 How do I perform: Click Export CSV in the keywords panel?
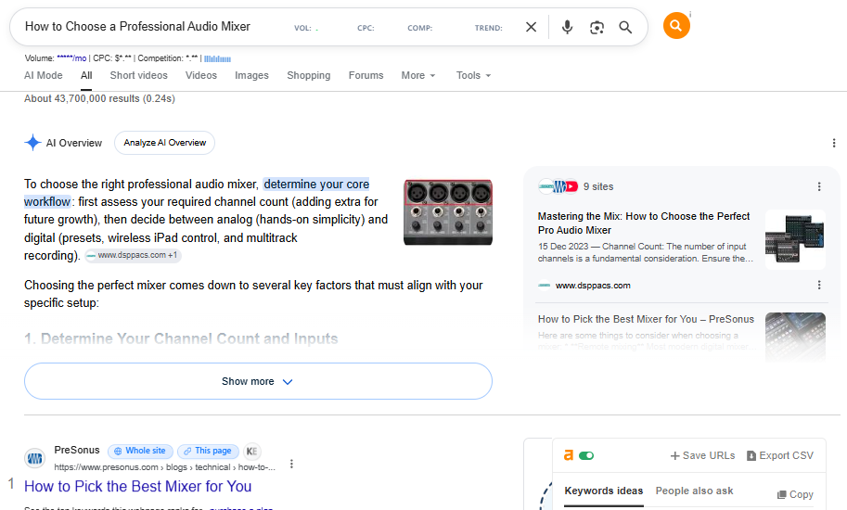click(780, 455)
